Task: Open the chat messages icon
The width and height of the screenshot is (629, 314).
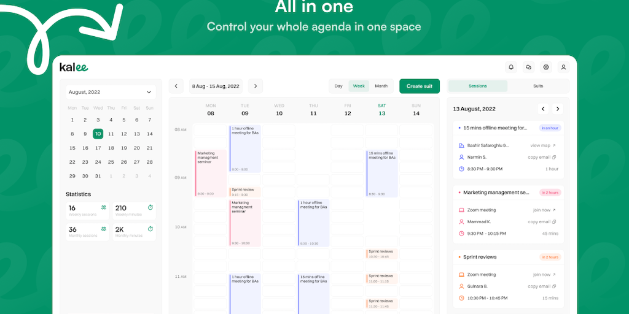Action: 528,67
